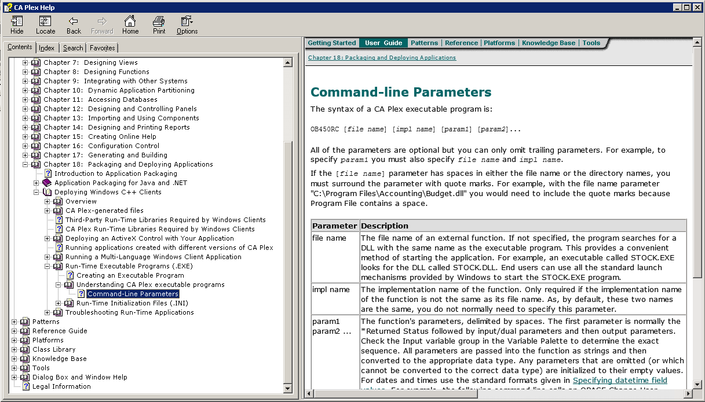Click question icon for Running a Multi-Language
The height and width of the screenshot is (402, 705).
click(58, 257)
